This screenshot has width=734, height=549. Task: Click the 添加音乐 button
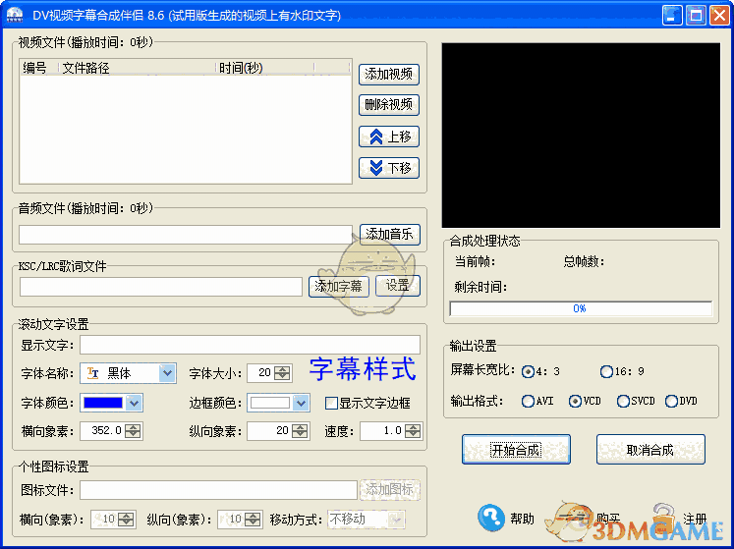(x=389, y=234)
